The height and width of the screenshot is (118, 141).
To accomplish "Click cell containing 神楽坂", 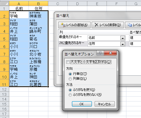I will (x=38, y=15).
